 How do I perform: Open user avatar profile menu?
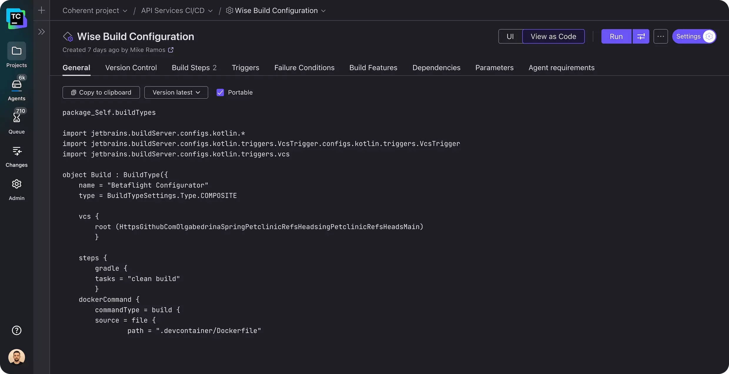(16, 357)
